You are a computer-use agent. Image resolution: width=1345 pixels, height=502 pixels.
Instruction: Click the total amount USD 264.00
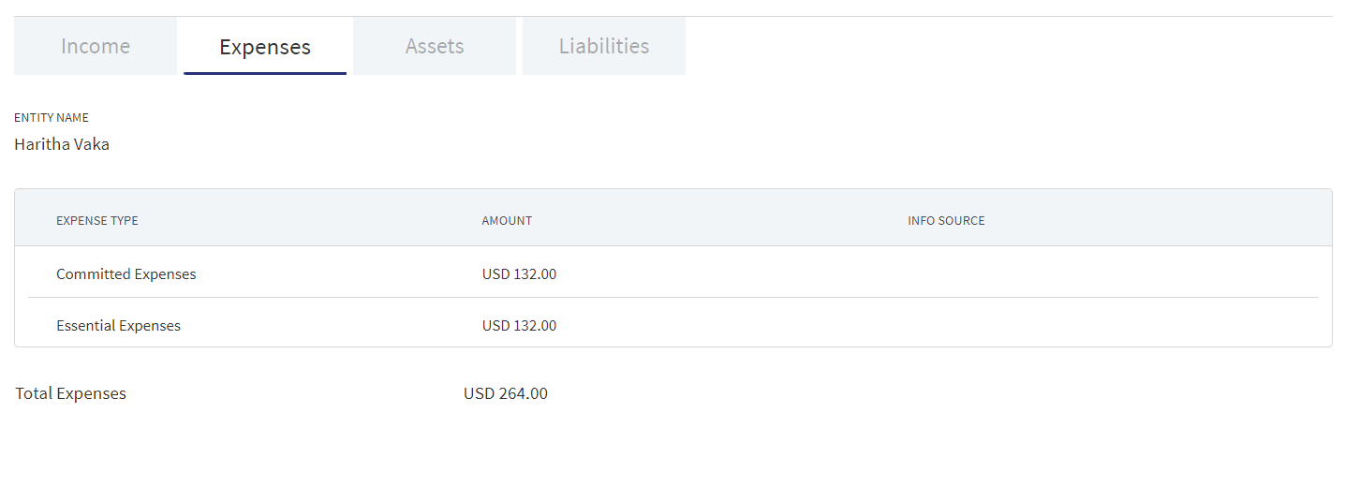(506, 393)
